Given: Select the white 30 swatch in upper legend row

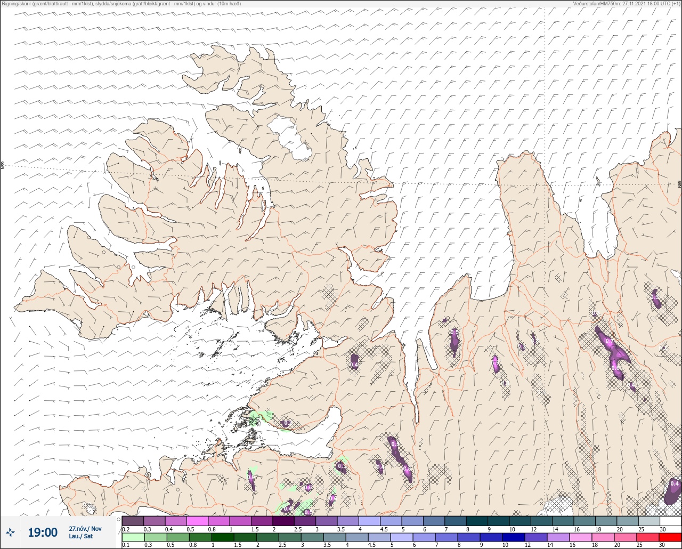Looking at the screenshot, I should (670, 521).
